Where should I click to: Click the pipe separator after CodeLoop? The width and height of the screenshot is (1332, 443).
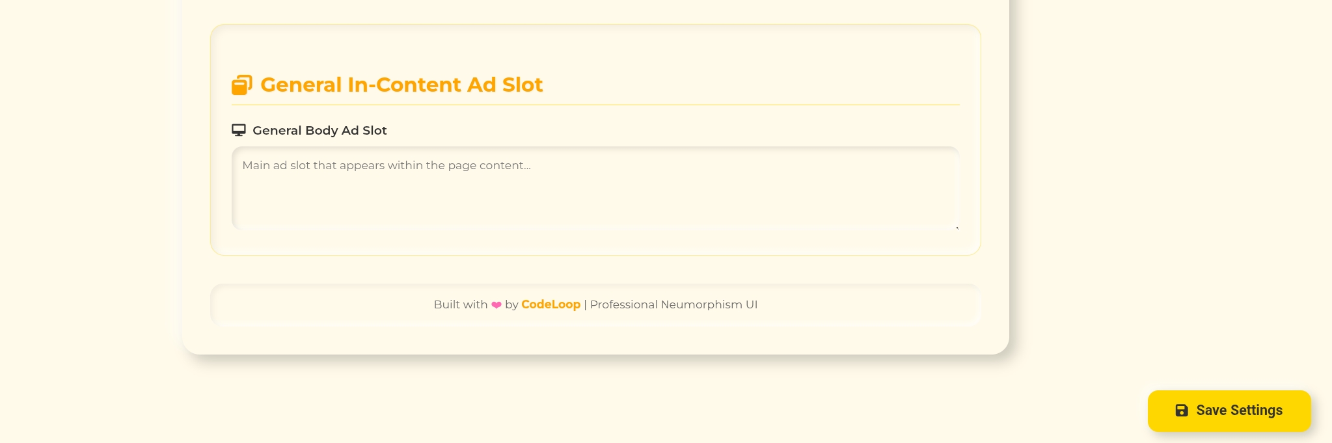pyautogui.click(x=585, y=304)
